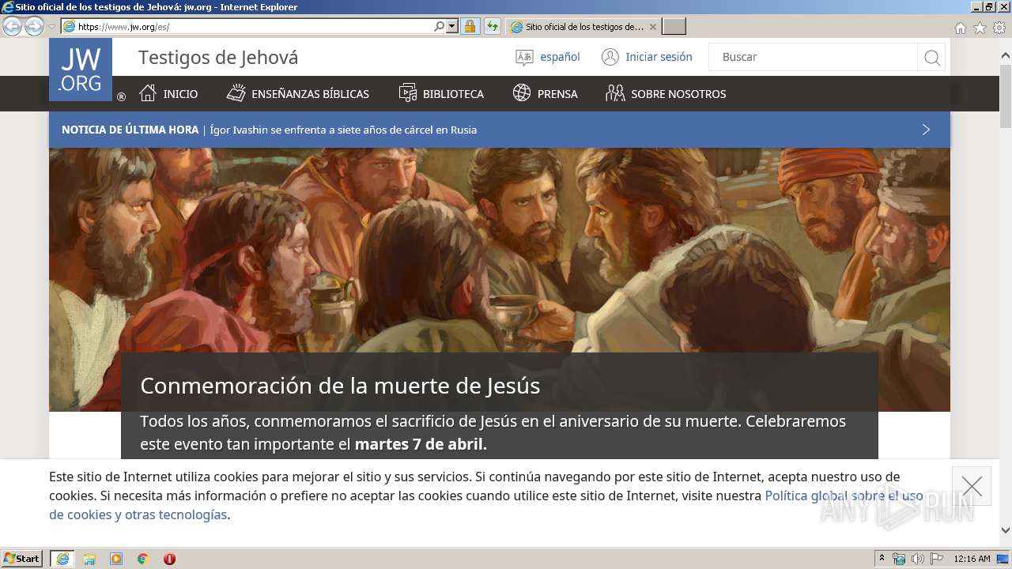This screenshot has width=1012, height=569.
Task: Close the cookie notice banner
Action: pos(972,486)
